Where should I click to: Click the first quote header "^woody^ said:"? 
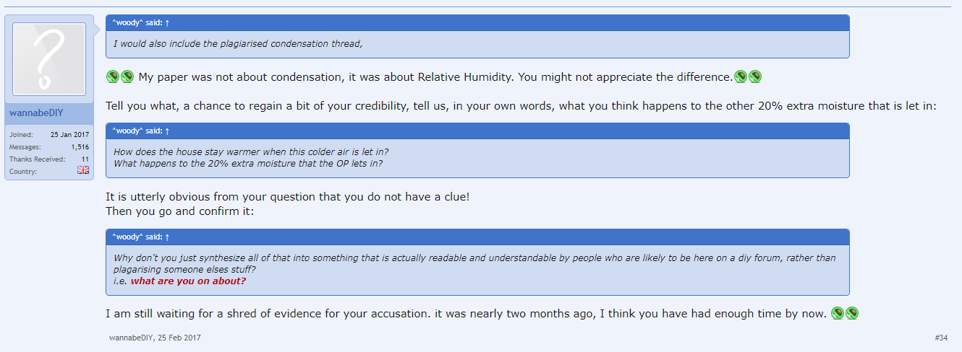click(137, 22)
